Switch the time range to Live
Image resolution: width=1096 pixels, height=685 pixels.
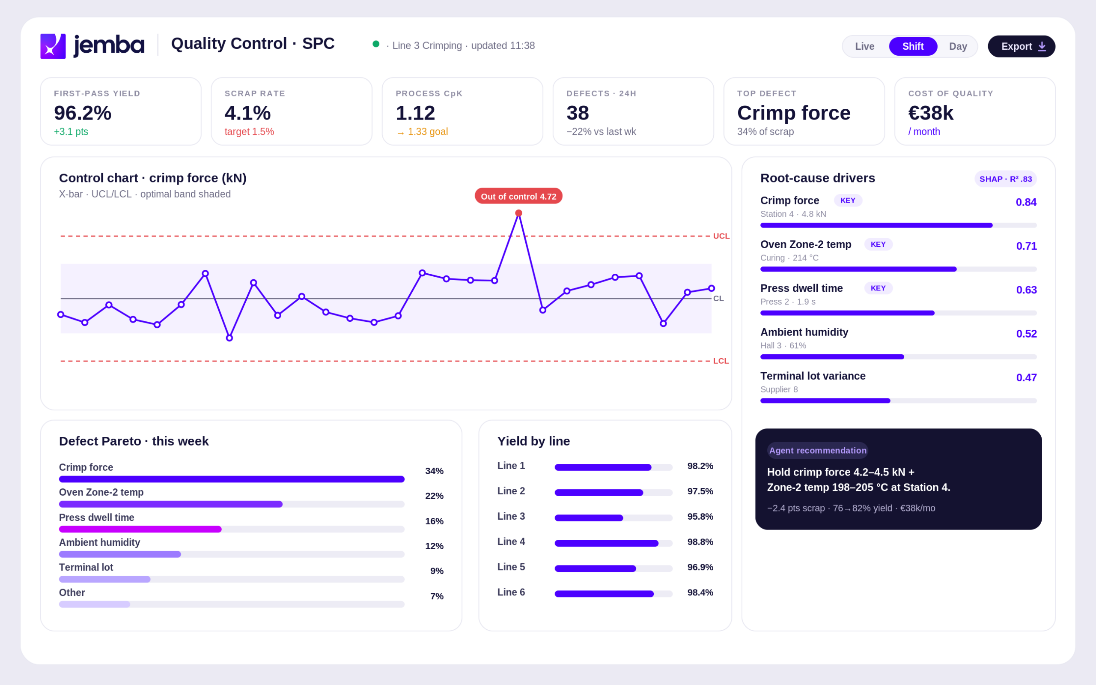(864, 46)
